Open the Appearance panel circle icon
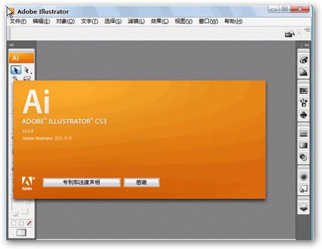The height and width of the screenshot is (249, 322). coord(303,176)
